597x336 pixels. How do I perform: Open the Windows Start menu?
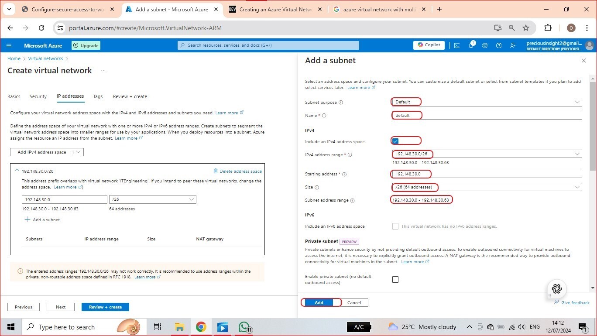(x=10, y=327)
